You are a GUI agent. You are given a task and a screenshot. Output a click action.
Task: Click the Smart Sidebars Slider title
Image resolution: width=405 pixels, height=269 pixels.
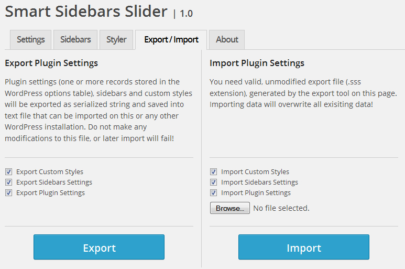tap(86, 11)
